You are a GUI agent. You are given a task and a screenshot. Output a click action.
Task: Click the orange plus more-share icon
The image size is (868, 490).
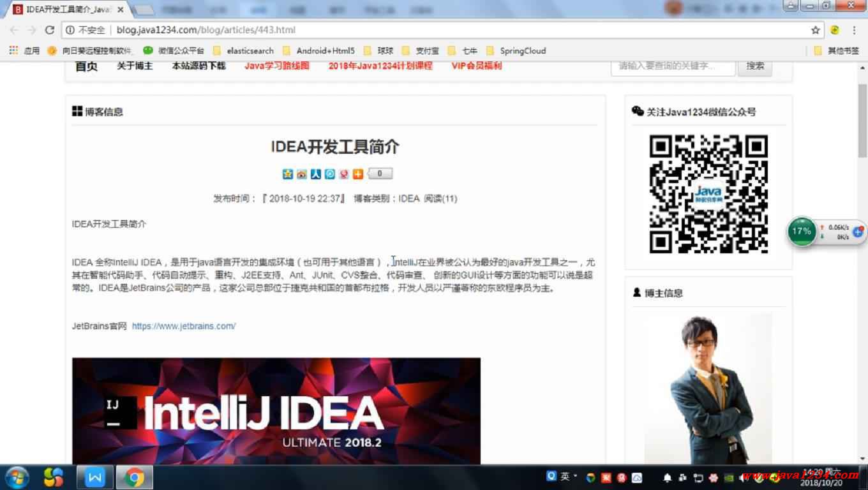(358, 174)
